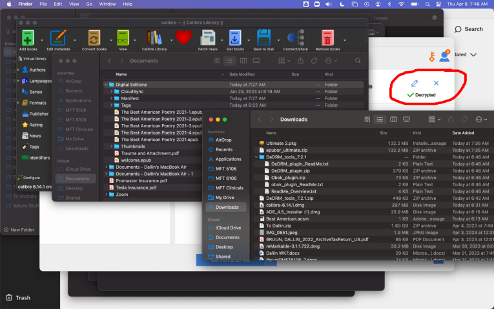Open the group-by dropdown in Downloads toolbar
The image size is (494, 309).
click(x=434, y=120)
